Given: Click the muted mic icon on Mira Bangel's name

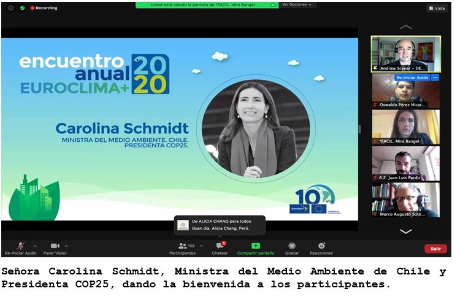Looking at the screenshot, I should coord(375,141).
